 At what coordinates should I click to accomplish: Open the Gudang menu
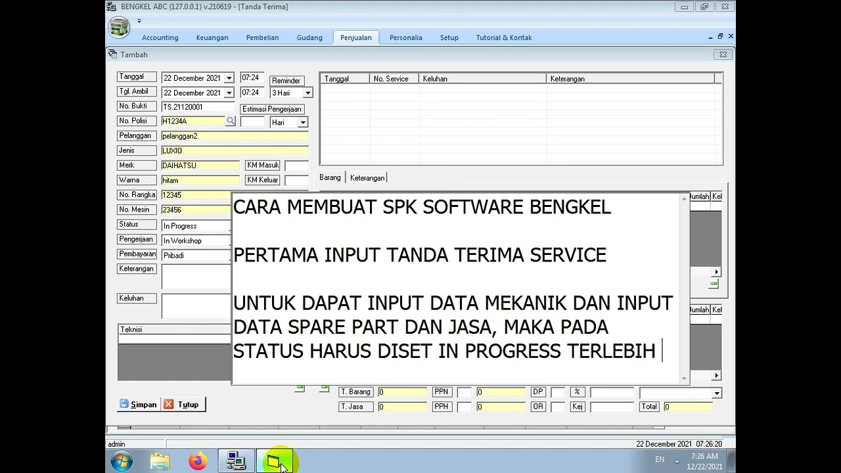tap(309, 37)
